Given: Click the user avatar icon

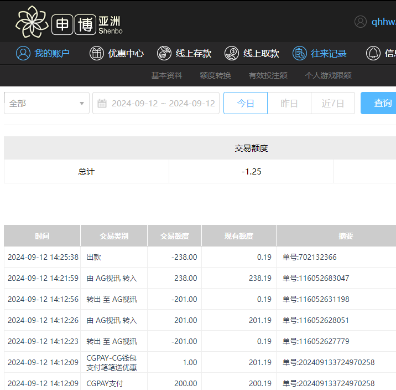Looking at the screenshot, I should pos(361,22).
